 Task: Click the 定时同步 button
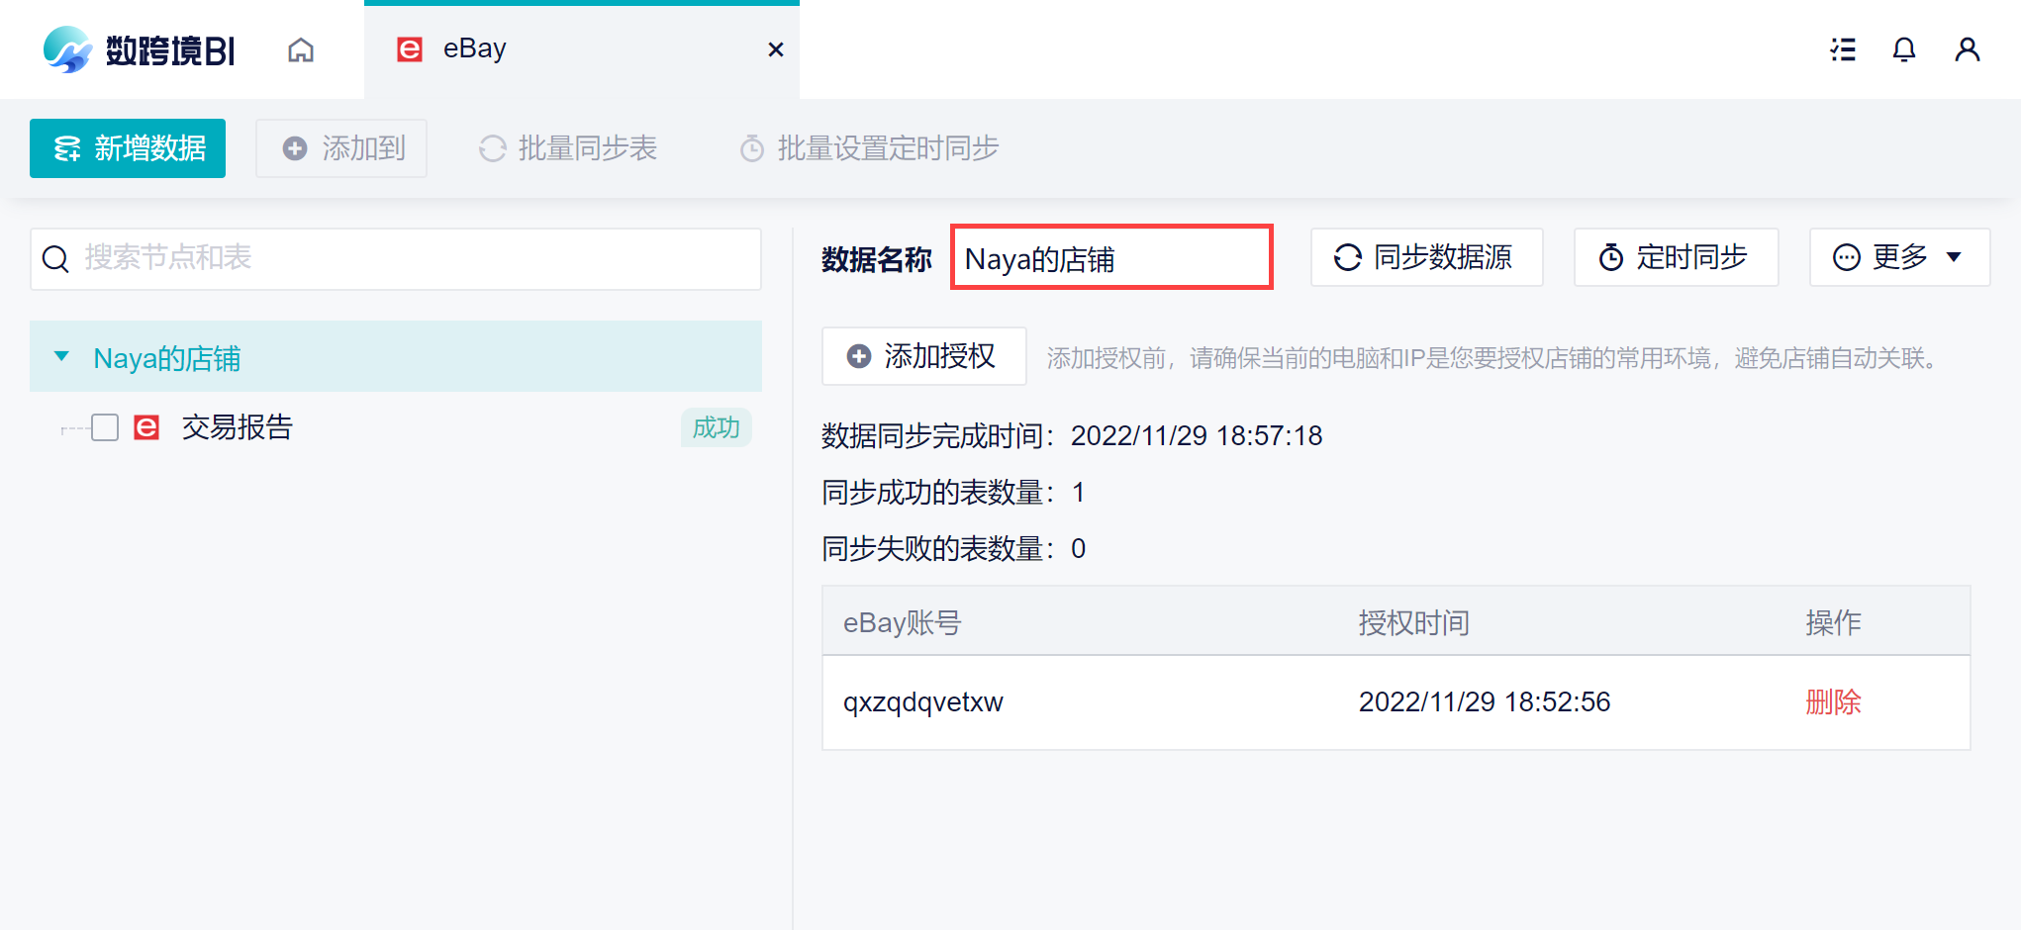1677,257
